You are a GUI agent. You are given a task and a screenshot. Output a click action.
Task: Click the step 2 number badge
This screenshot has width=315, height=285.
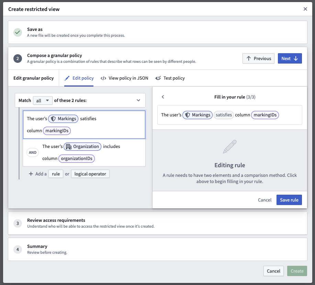click(18, 58)
